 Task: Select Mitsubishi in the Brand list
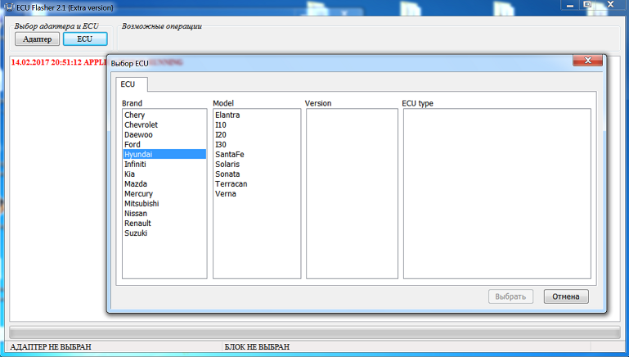(164, 204)
